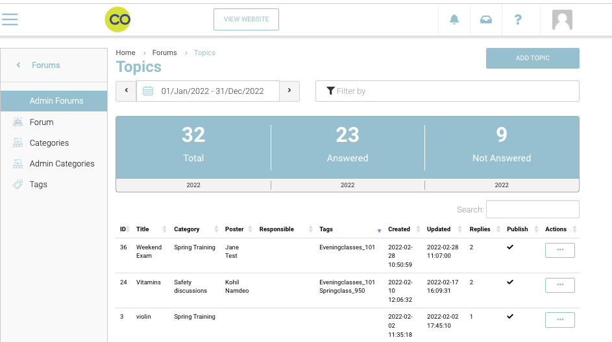Image resolution: width=612 pixels, height=342 pixels.
Task: Click the calendar icon in date range
Action: [x=148, y=91]
